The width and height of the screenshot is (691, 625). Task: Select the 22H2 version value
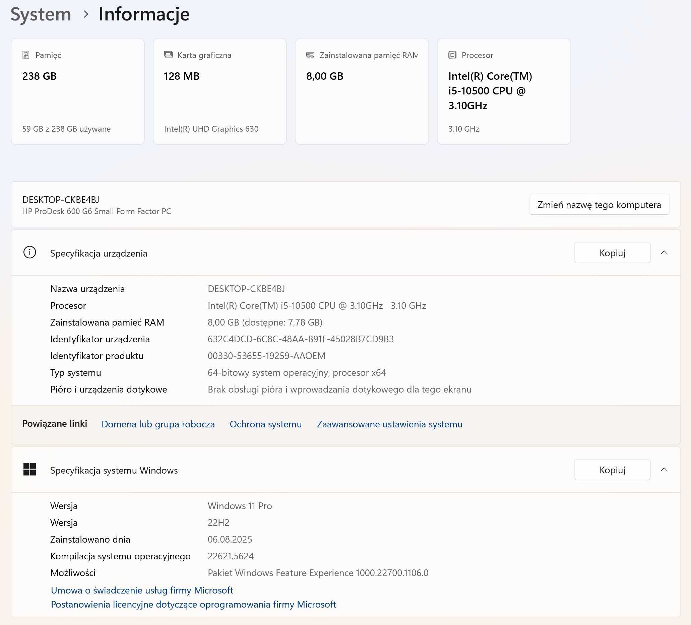[218, 523]
